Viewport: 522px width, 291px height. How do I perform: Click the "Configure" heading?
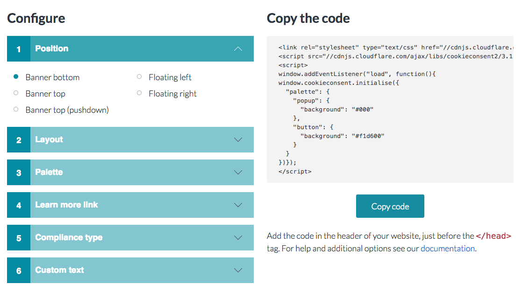pyautogui.click(x=36, y=19)
